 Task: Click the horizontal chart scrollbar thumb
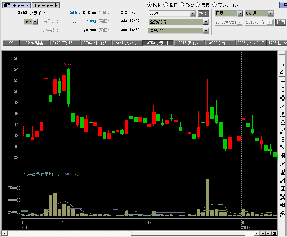tap(188, 233)
